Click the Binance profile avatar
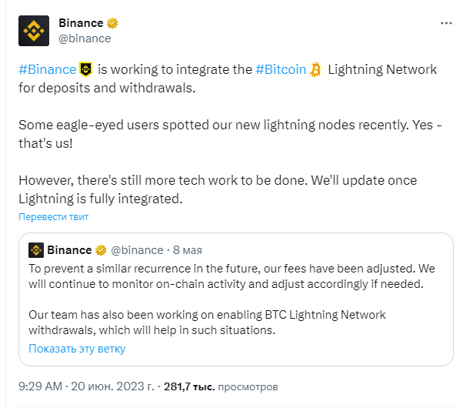The height and width of the screenshot is (408, 463). [x=34, y=31]
